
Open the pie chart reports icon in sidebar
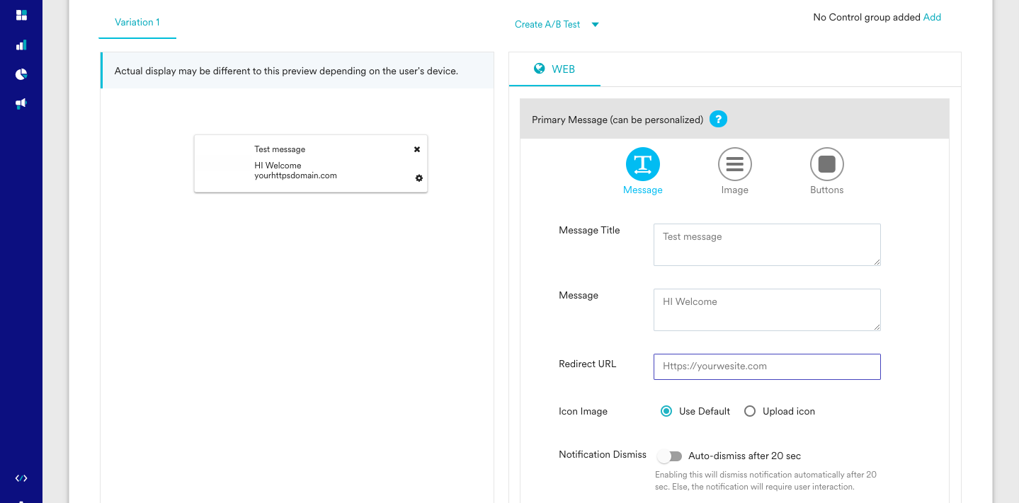click(21, 74)
